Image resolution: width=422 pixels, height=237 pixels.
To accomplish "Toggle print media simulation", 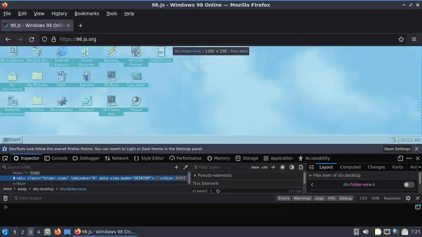I will click(x=301, y=167).
